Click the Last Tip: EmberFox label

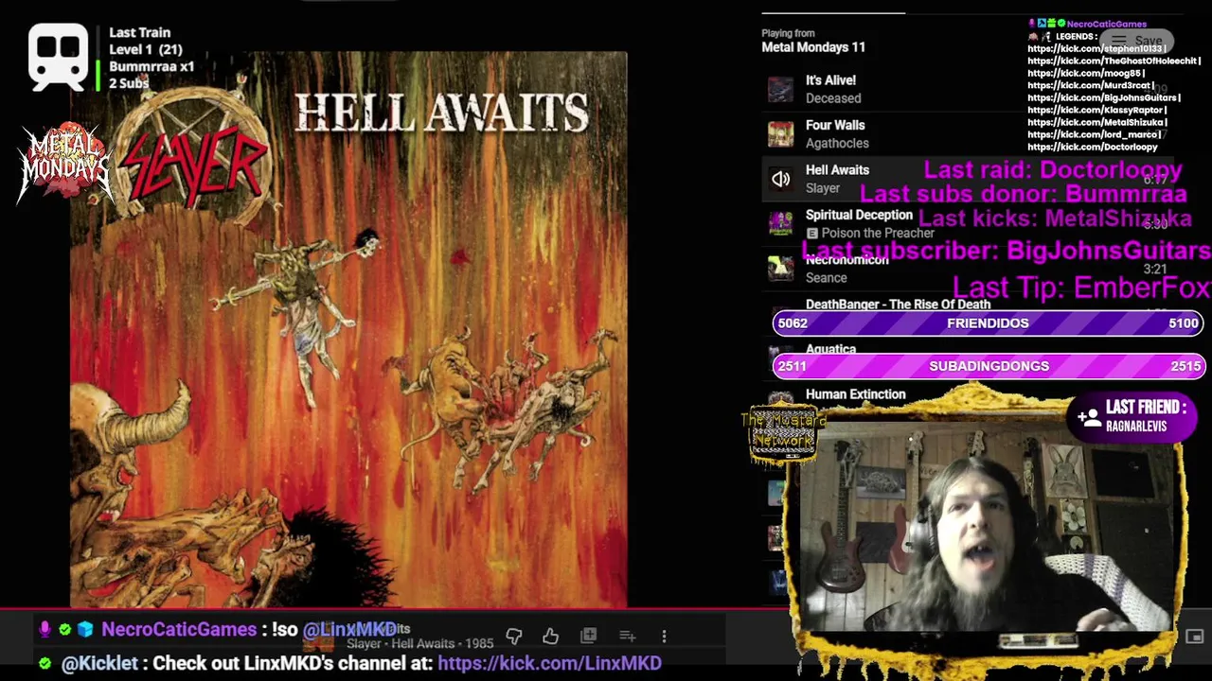pyautogui.click(x=1081, y=288)
